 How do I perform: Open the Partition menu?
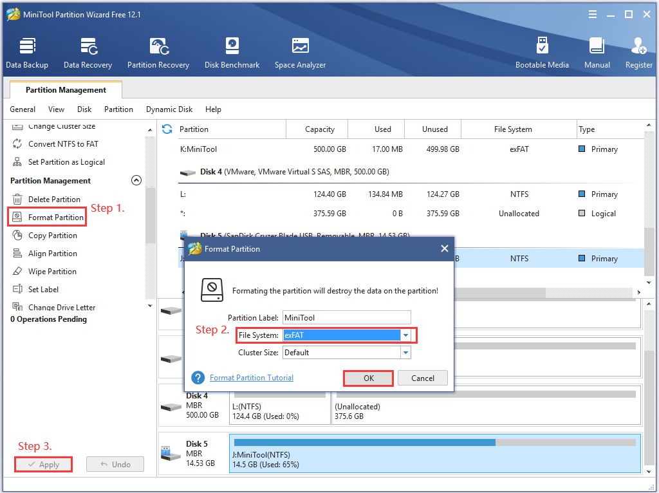click(x=118, y=109)
